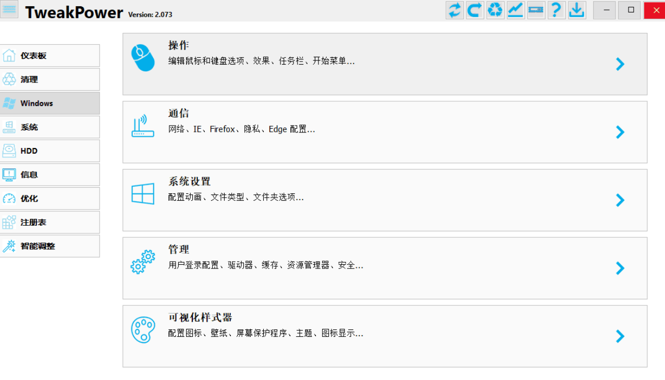The height and width of the screenshot is (380, 665).
Task: Open the 清理 section in the sidebar
Action: click(50, 79)
